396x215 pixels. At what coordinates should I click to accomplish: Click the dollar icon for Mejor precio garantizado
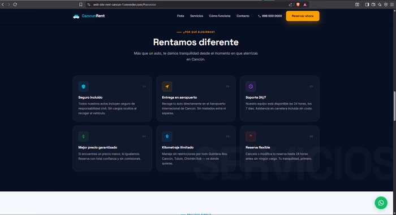pyautogui.click(x=83, y=137)
